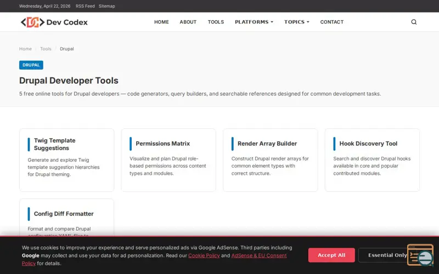Screen dimensions: 439x274
Task: Click the Drupal breadcrumb text
Action: click(66, 49)
